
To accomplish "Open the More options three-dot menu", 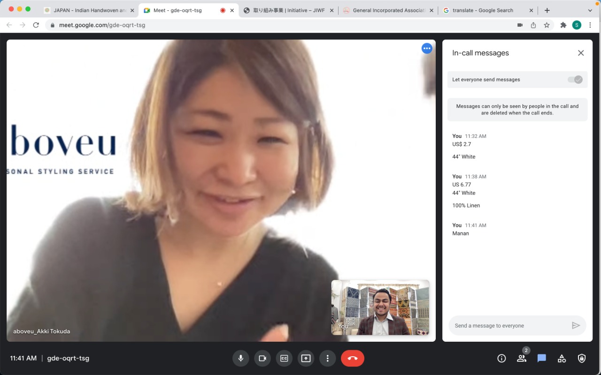I will [x=327, y=358].
